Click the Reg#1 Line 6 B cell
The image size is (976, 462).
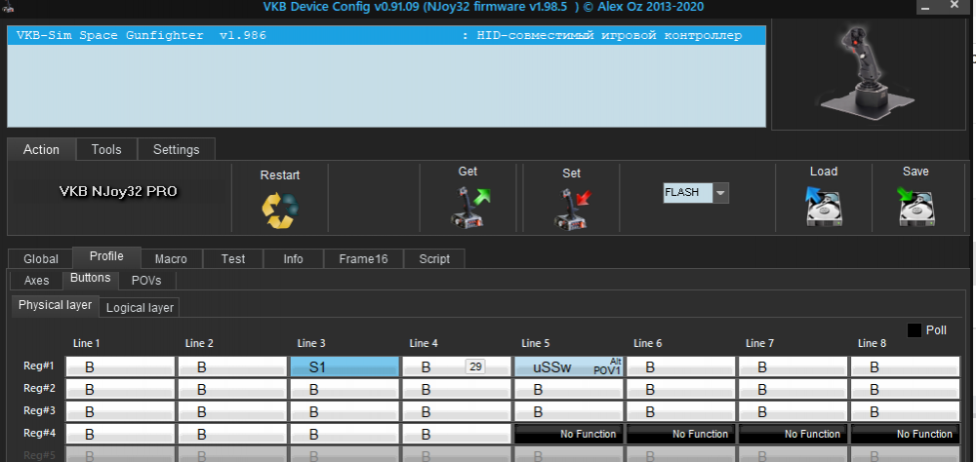tap(680, 366)
